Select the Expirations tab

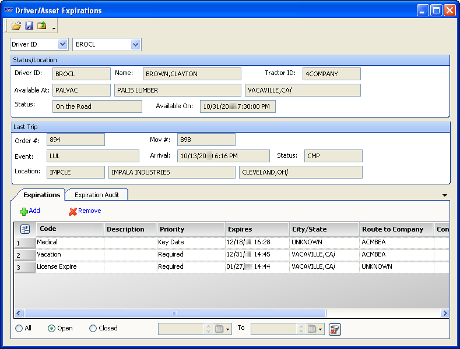pos(41,195)
